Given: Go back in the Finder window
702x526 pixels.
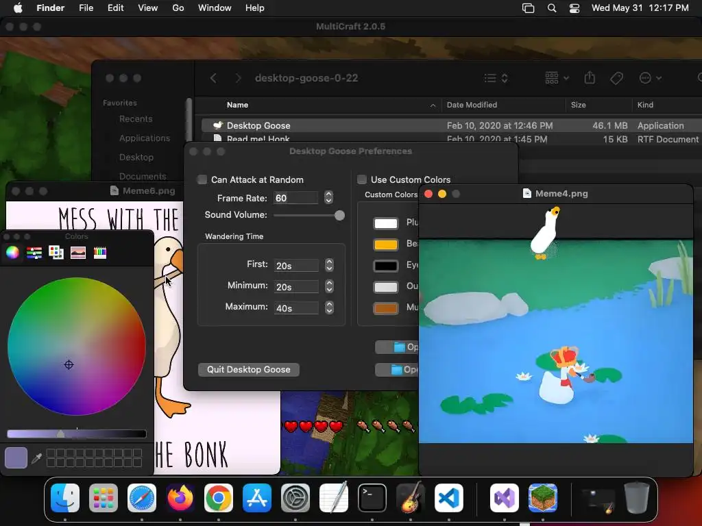Looking at the screenshot, I should tap(214, 78).
